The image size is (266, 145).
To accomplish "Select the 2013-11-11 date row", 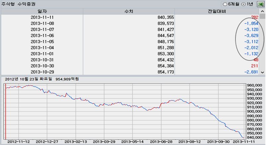I will 42,18.
